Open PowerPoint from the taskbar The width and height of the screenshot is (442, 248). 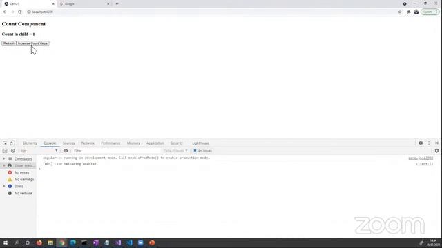click(x=152, y=242)
